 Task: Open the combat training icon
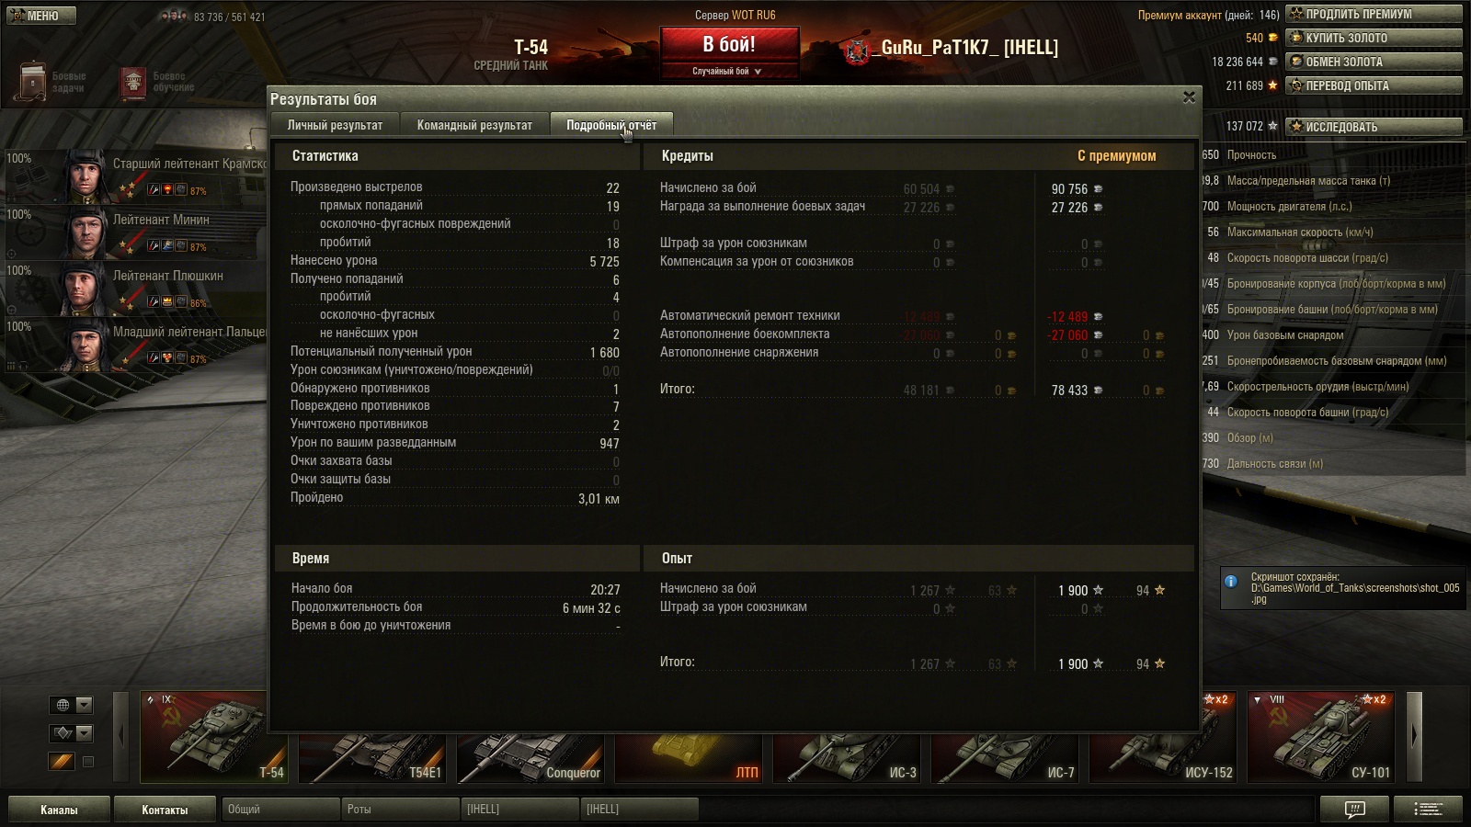[x=134, y=83]
